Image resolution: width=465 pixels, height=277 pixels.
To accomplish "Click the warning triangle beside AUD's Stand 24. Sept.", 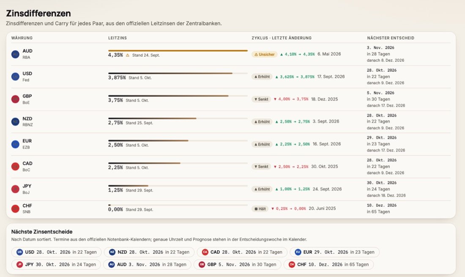I will tap(128, 55).
